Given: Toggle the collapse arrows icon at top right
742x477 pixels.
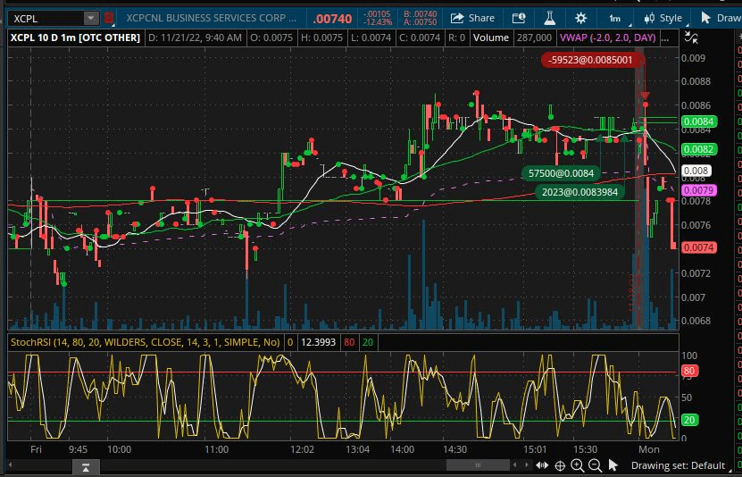Looking at the screenshot, I should coord(689,37).
